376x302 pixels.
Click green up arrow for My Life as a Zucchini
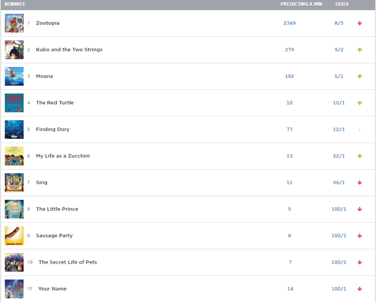(x=360, y=156)
